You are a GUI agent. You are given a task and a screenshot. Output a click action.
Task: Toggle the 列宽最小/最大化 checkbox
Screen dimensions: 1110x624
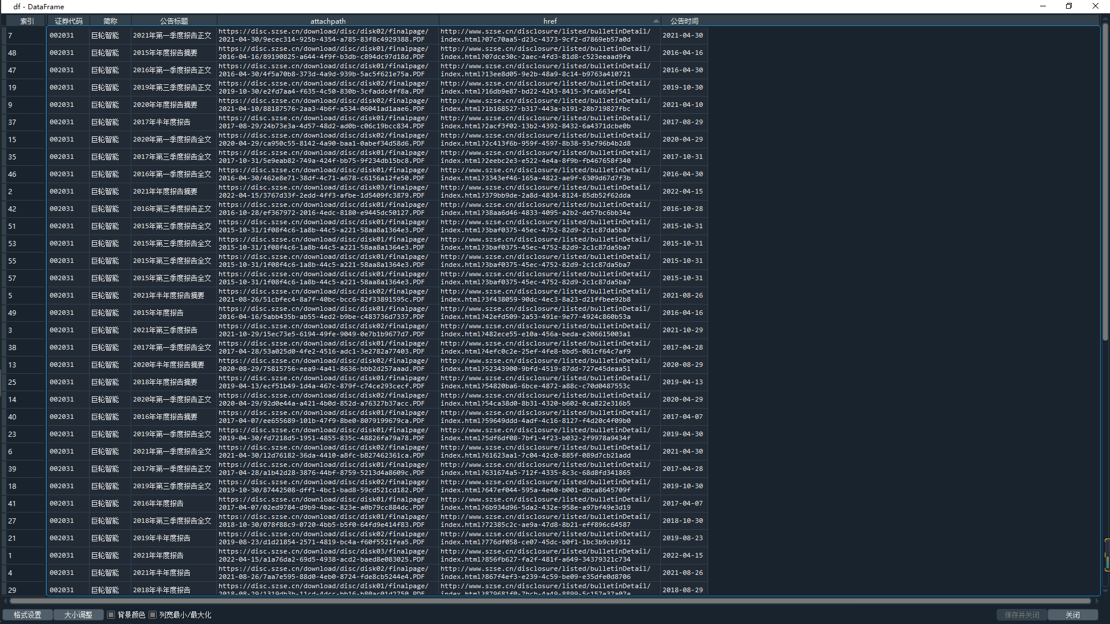click(x=153, y=615)
